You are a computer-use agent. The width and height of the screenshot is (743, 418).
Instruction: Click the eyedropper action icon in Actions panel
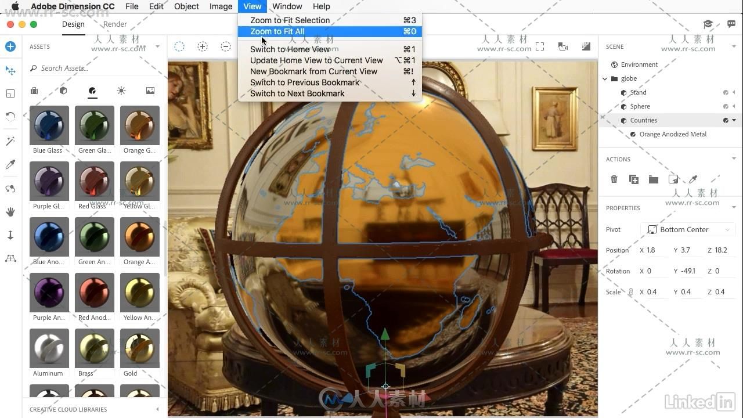[693, 179]
